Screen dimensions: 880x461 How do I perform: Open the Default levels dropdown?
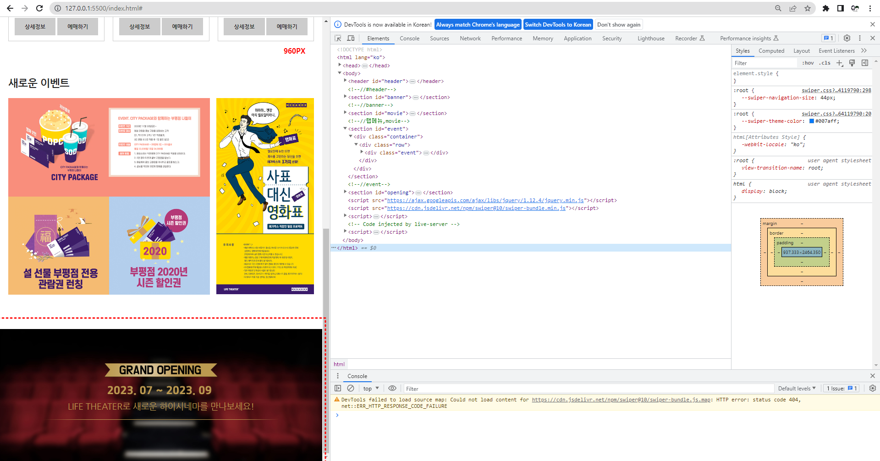(x=797, y=389)
